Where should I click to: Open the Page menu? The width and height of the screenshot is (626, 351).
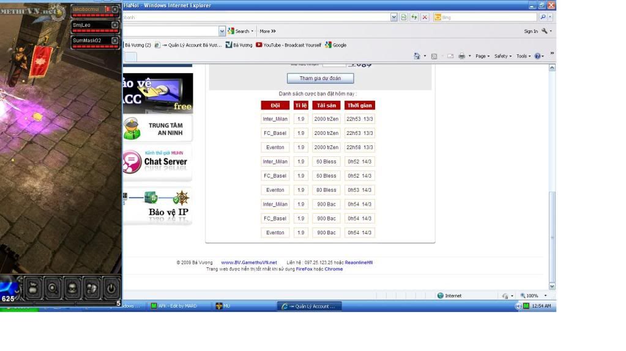tap(482, 56)
